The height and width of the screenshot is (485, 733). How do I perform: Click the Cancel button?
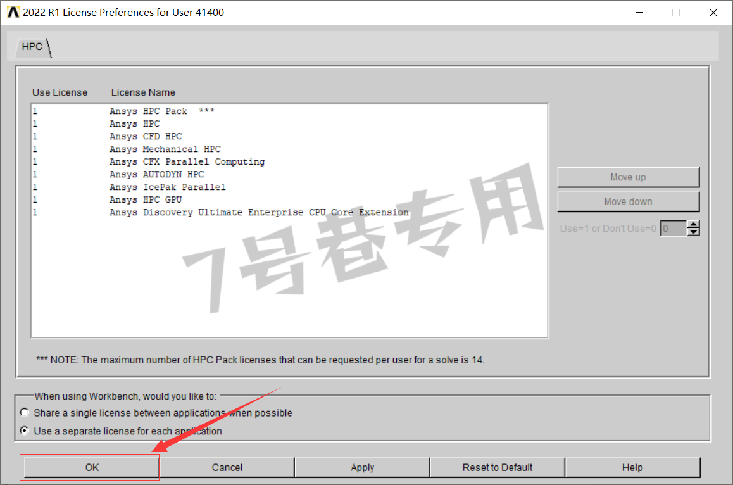(227, 467)
